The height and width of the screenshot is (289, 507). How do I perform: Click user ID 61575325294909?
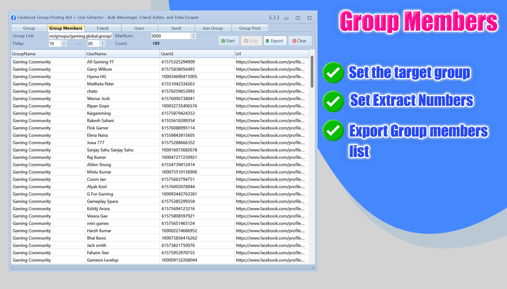[x=178, y=62]
